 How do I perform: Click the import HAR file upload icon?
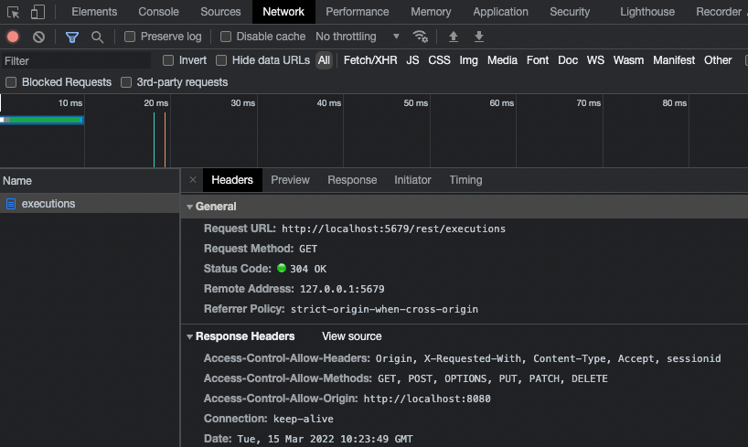tap(454, 37)
